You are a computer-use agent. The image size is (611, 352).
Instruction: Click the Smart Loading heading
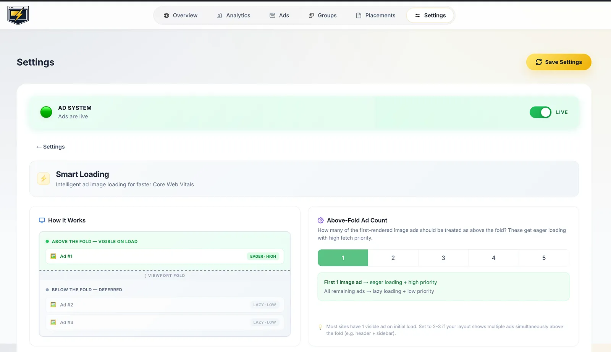point(82,174)
